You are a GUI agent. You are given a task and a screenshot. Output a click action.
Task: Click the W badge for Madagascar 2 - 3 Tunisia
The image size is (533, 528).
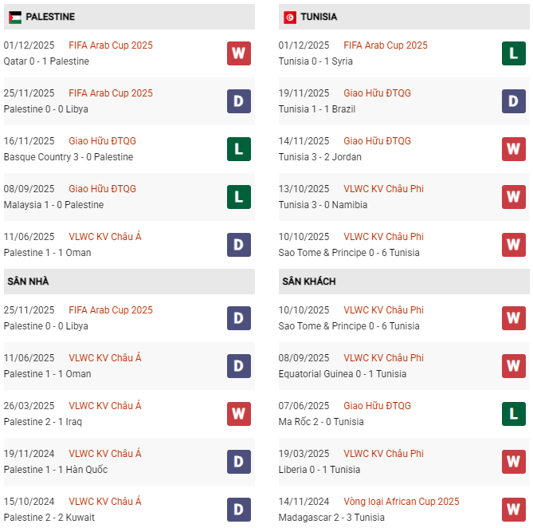(513, 510)
